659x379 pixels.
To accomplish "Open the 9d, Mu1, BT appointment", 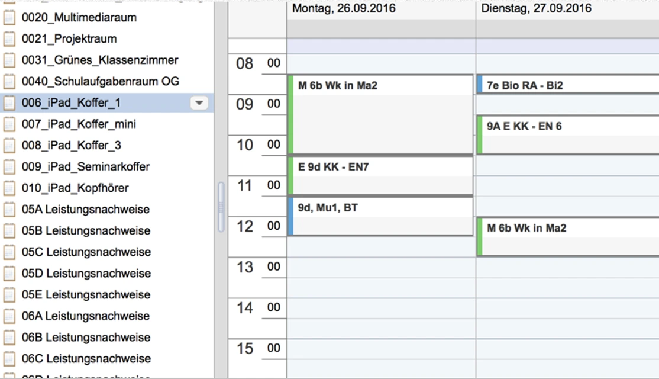I will pyautogui.click(x=382, y=216).
